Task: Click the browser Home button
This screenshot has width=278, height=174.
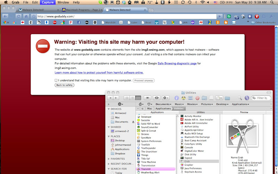Action: tap(26, 16)
